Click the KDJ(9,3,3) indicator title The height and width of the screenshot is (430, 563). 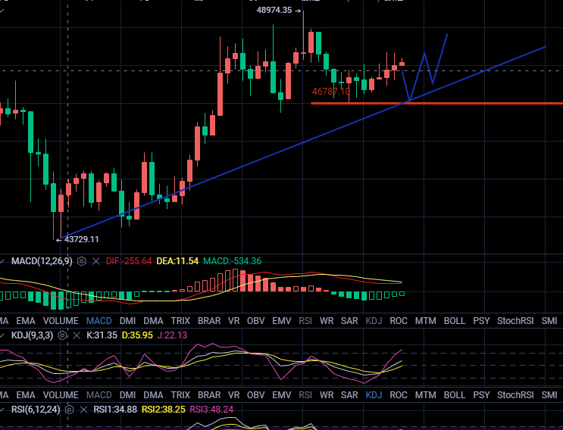tap(32, 335)
